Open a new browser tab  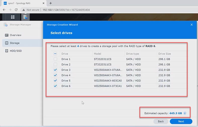[51, 3]
